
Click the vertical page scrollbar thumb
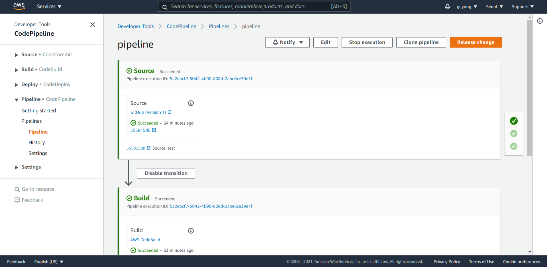coord(530,88)
